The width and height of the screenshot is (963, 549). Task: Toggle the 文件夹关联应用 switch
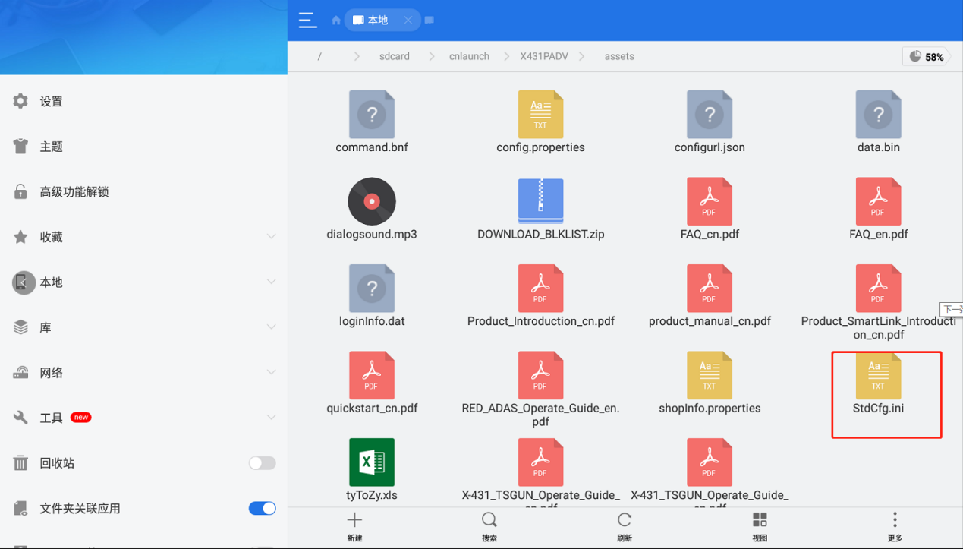click(262, 508)
